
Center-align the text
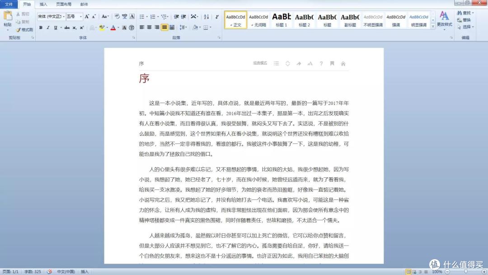(150, 28)
